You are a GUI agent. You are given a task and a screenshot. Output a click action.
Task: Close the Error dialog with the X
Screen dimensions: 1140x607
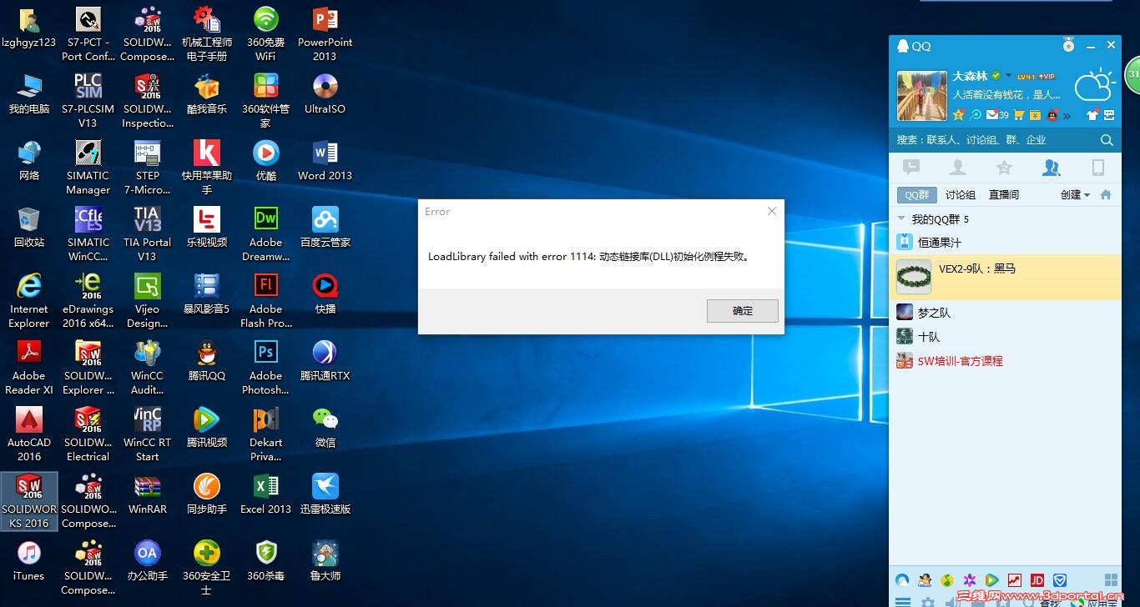[772, 212]
